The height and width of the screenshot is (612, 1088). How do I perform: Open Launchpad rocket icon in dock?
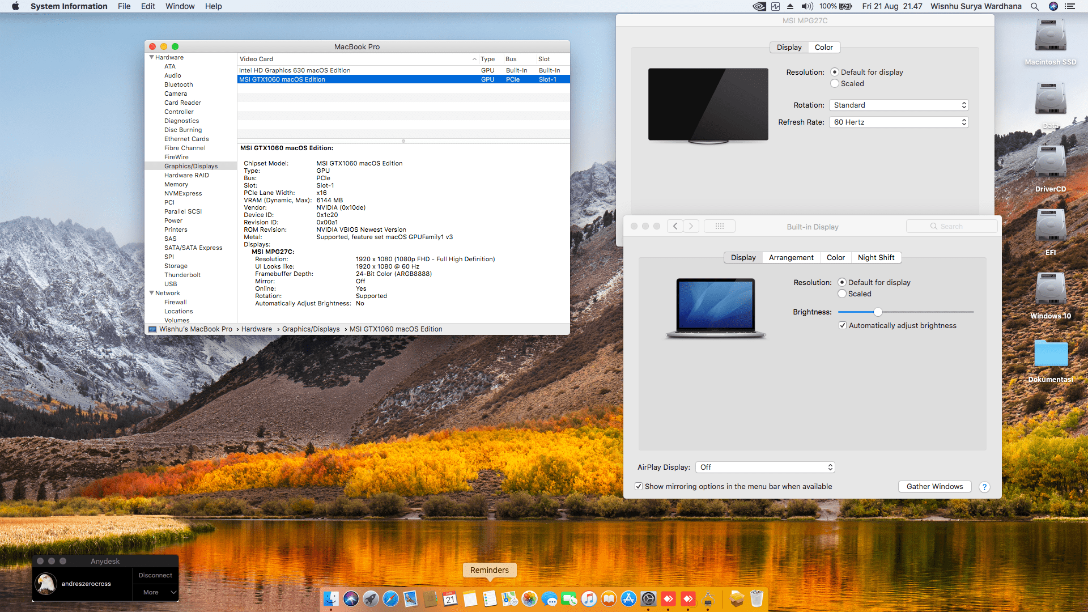[371, 598]
